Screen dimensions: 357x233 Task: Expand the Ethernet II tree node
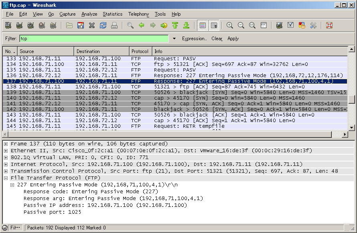6,151
